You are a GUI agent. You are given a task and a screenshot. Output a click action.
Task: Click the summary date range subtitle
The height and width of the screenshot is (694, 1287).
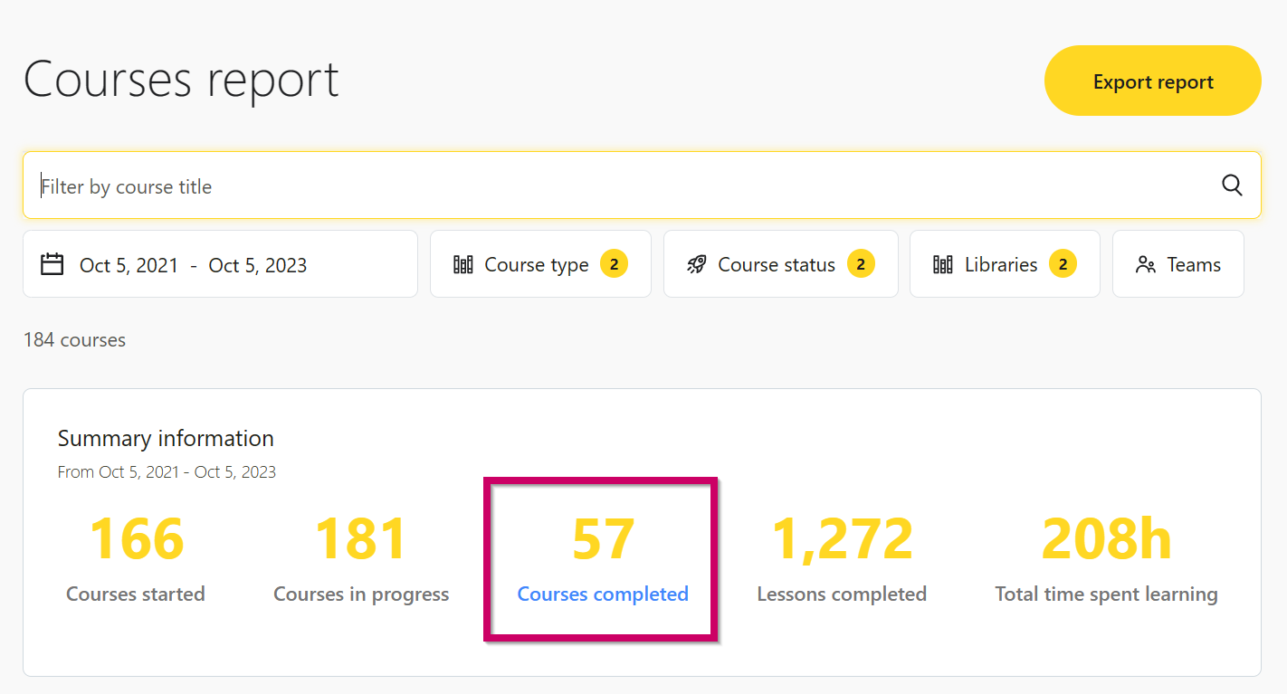167,472
